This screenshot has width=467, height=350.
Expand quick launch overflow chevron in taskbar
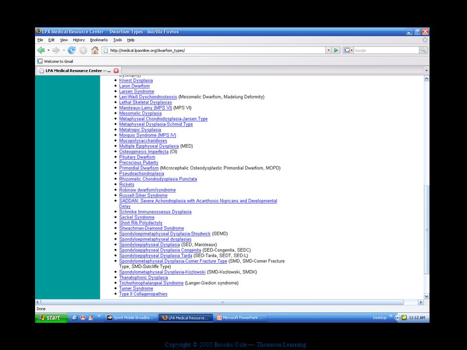[99, 316]
